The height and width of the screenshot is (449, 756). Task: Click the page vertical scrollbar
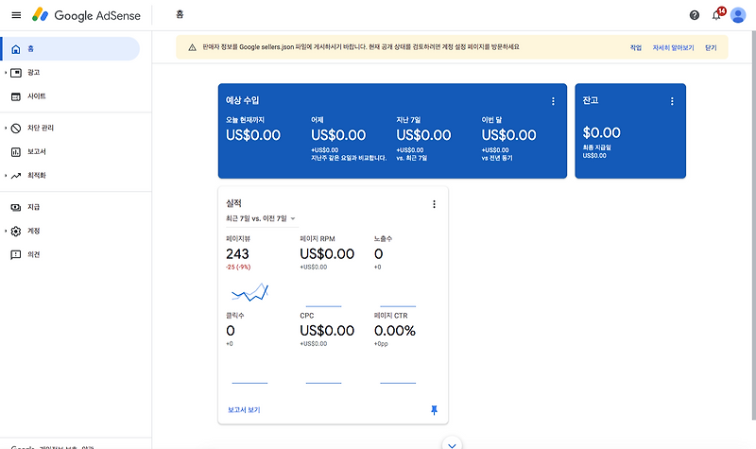click(753, 225)
